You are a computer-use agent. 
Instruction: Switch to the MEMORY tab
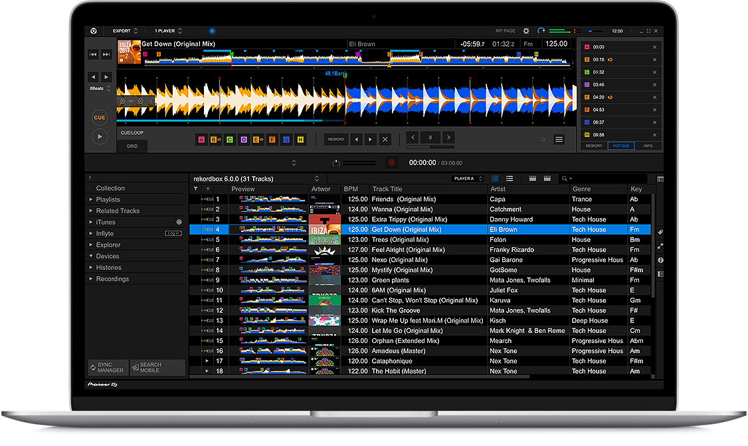[x=594, y=146]
